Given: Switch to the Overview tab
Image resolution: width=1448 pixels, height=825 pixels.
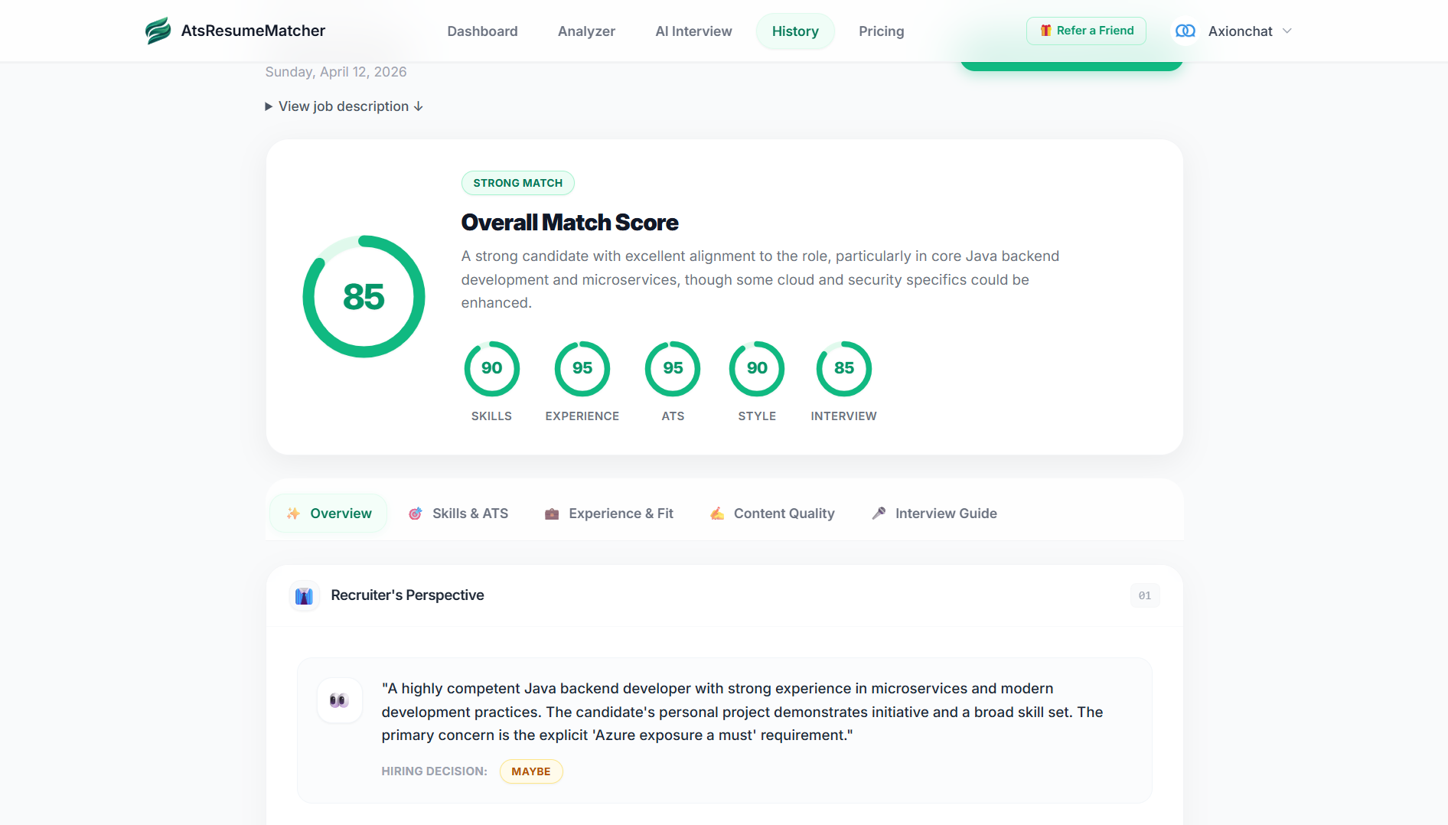Looking at the screenshot, I should click(x=328, y=514).
